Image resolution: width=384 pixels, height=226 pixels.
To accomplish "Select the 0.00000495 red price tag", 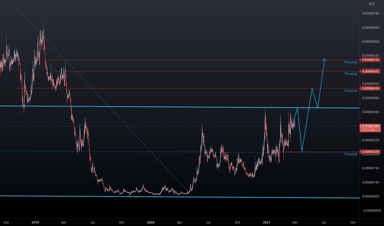I will pos(370,71).
